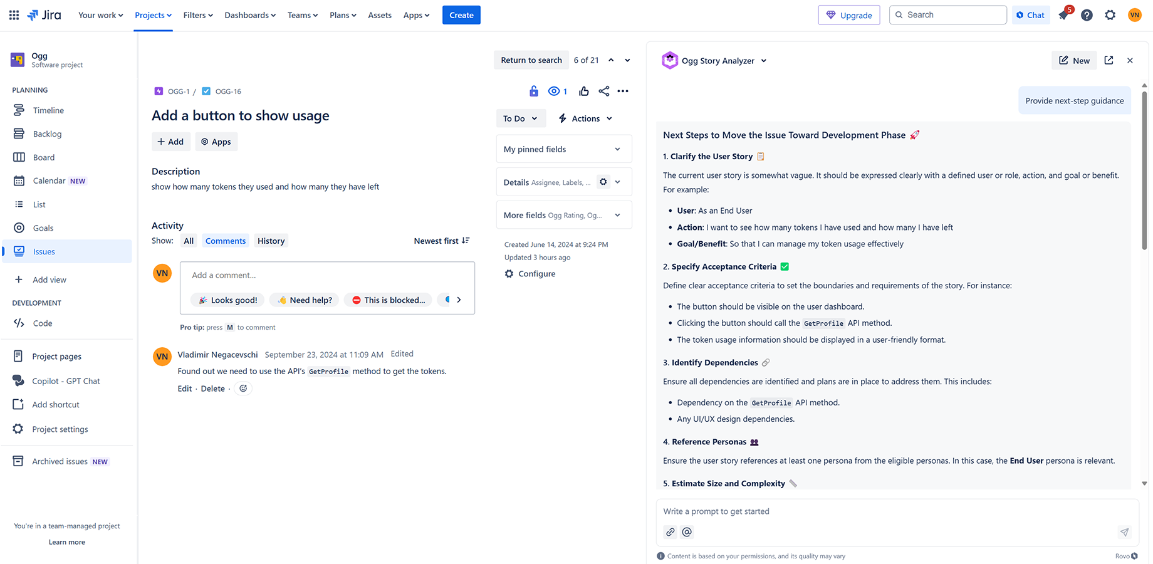Vote with the thumbs-up icon

tap(584, 91)
